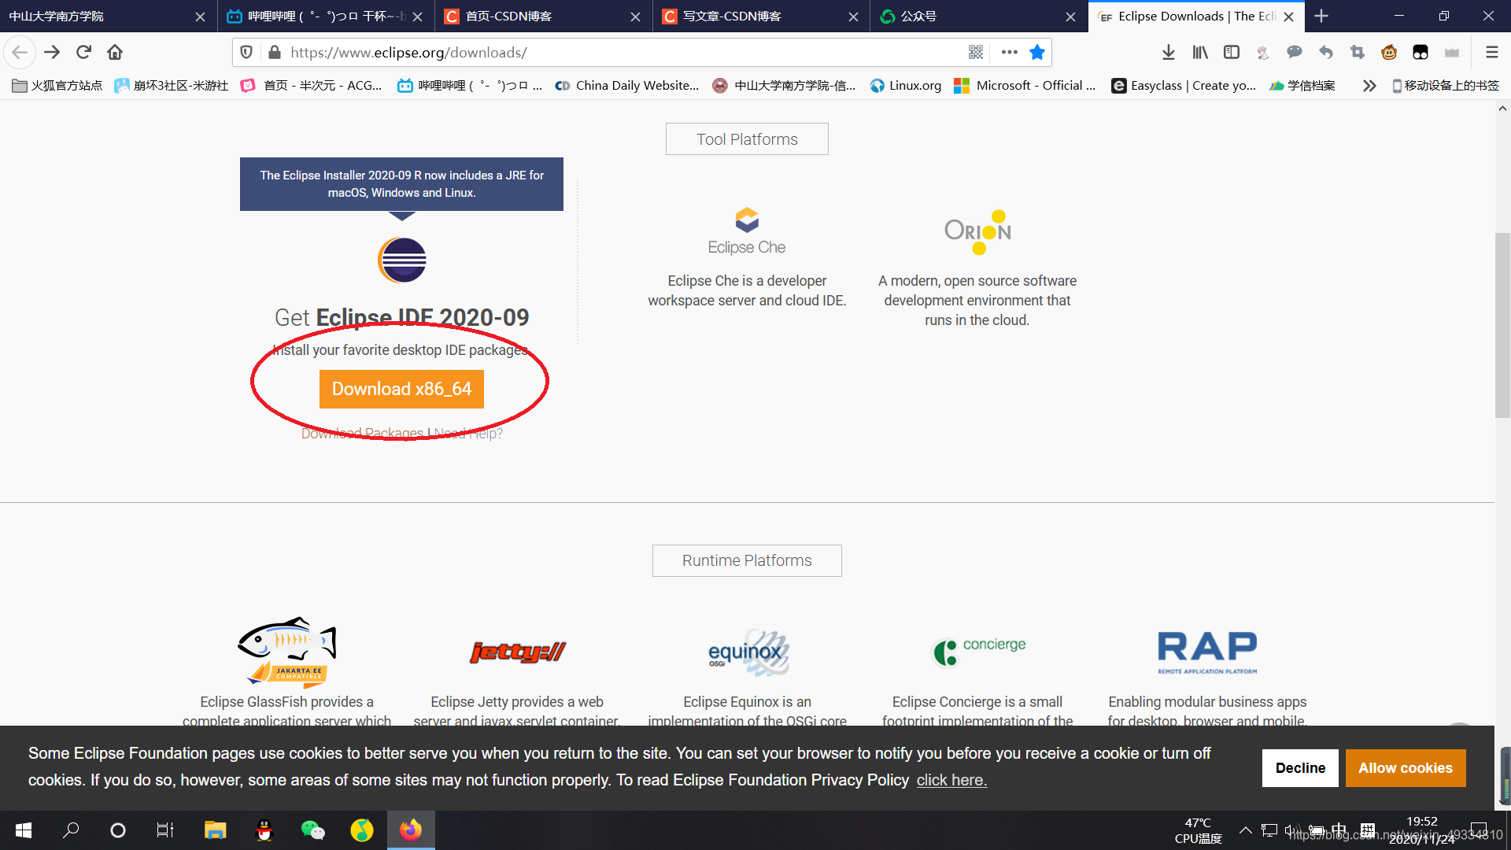1511x850 pixels.
Task: Open the Library bookshelf icon
Action: click(x=1200, y=52)
